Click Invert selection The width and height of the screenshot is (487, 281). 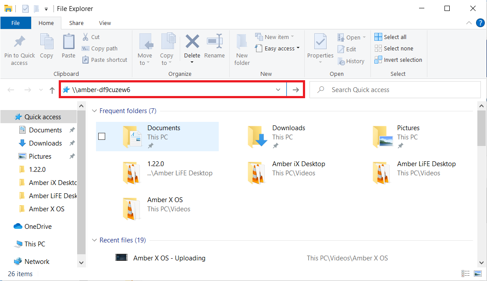(398, 60)
